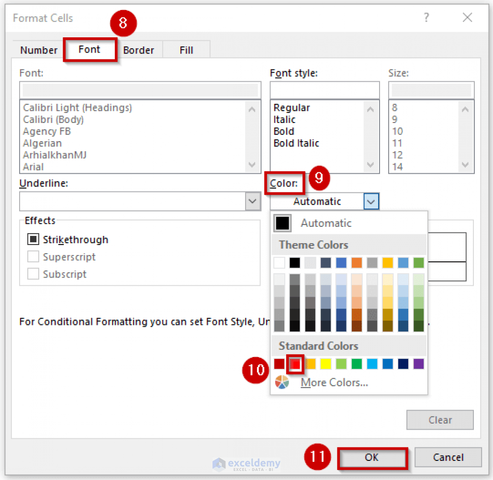Viewport: 493px width, 480px height.
Task: Enable the Superscript effect
Action: pyautogui.click(x=34, y=257)
